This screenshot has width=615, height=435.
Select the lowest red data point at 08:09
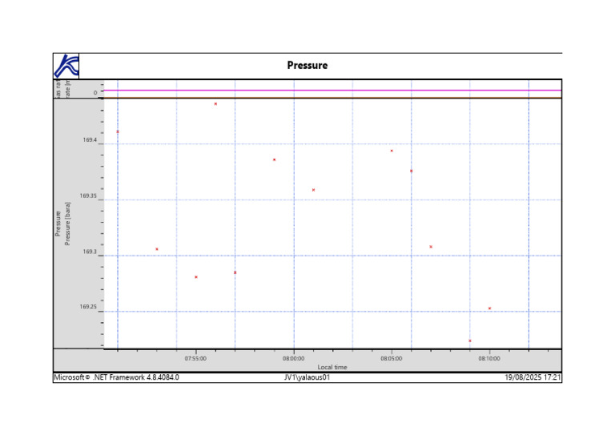[x=470, y=340]
